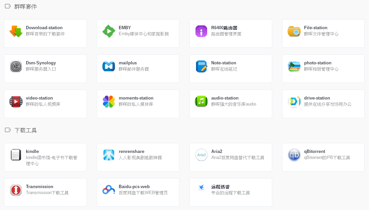369x210 pixels.
Task: Open the File-station link title
Action: [315, 28]
